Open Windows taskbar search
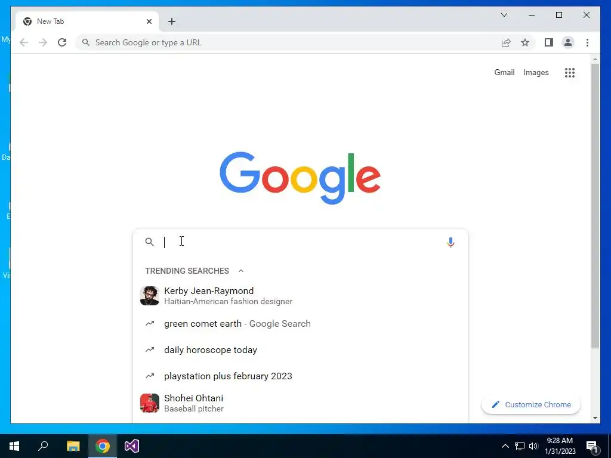Viewport: 611px width, 458px height. [43, 446]
